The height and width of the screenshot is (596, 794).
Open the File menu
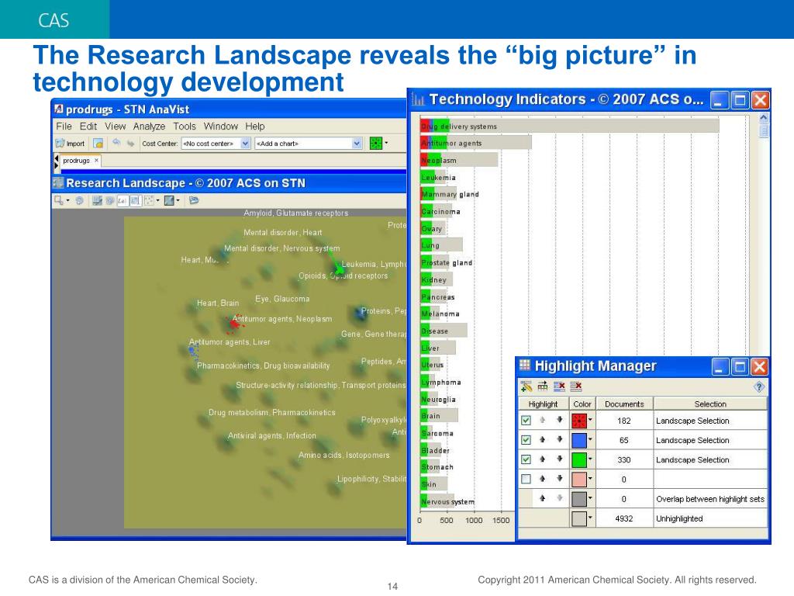pos(64,126)
